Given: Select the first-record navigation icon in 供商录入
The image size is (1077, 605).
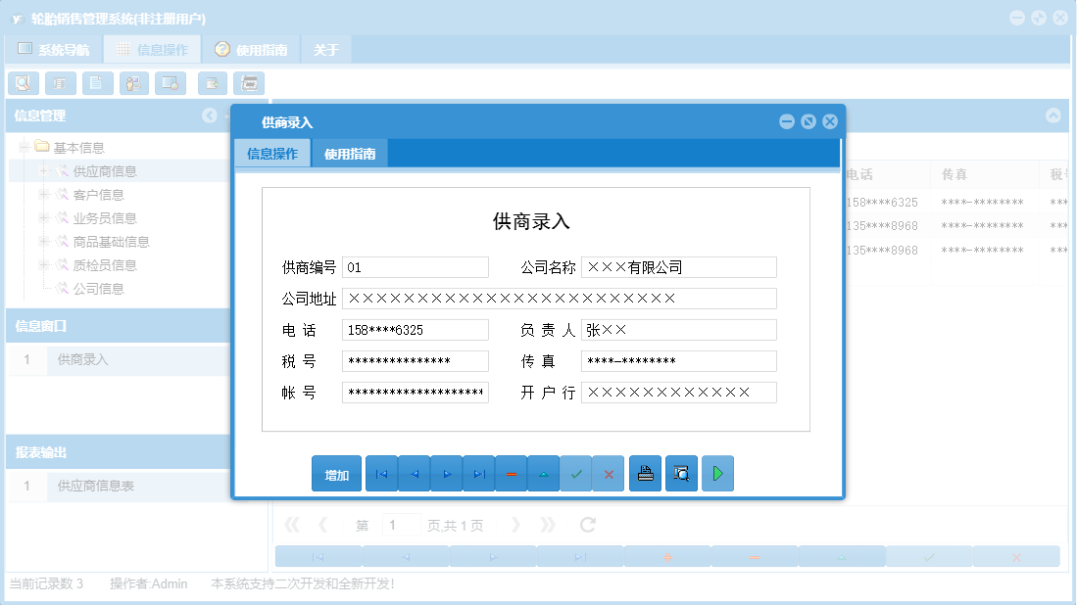Looking at the screenshot, I should pyautogui.click(x=381, y=473).
